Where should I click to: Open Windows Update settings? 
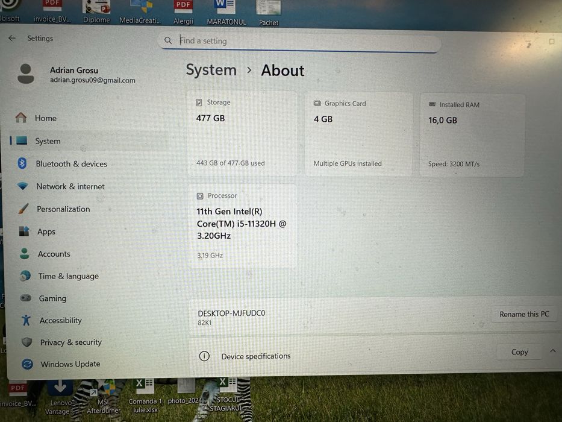pos(70,364)
